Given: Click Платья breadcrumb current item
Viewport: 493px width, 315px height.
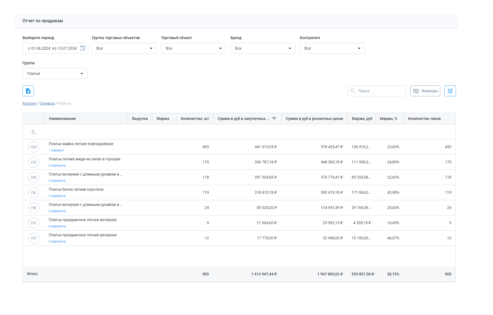Looking at the screenshot, I should coord(64,103).
